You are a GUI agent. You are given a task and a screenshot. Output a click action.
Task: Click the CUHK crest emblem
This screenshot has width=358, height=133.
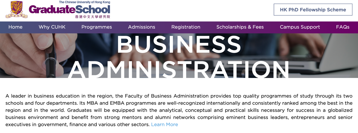coord(17,10)
